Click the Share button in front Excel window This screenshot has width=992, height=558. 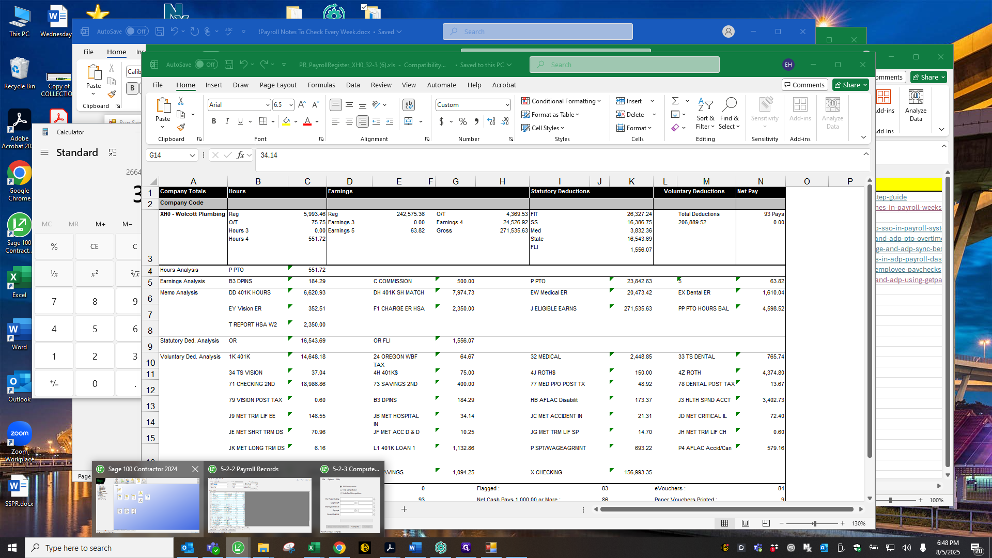coord(850,85)
